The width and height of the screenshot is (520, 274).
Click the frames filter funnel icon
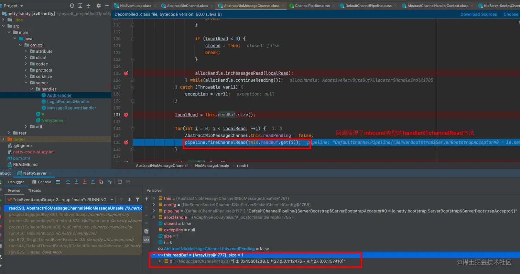coord(138,199)
